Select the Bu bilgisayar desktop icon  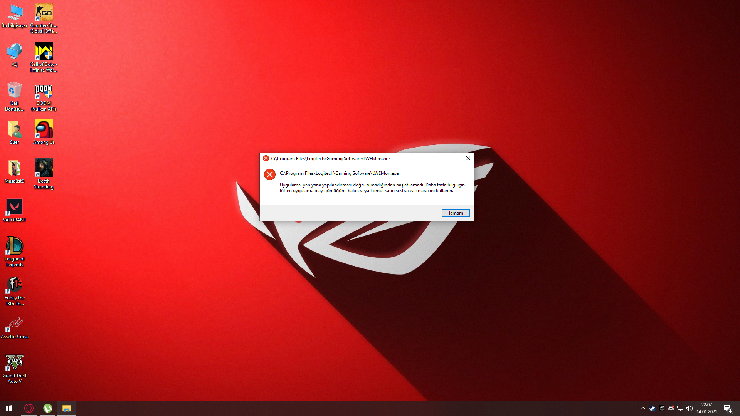15,16
